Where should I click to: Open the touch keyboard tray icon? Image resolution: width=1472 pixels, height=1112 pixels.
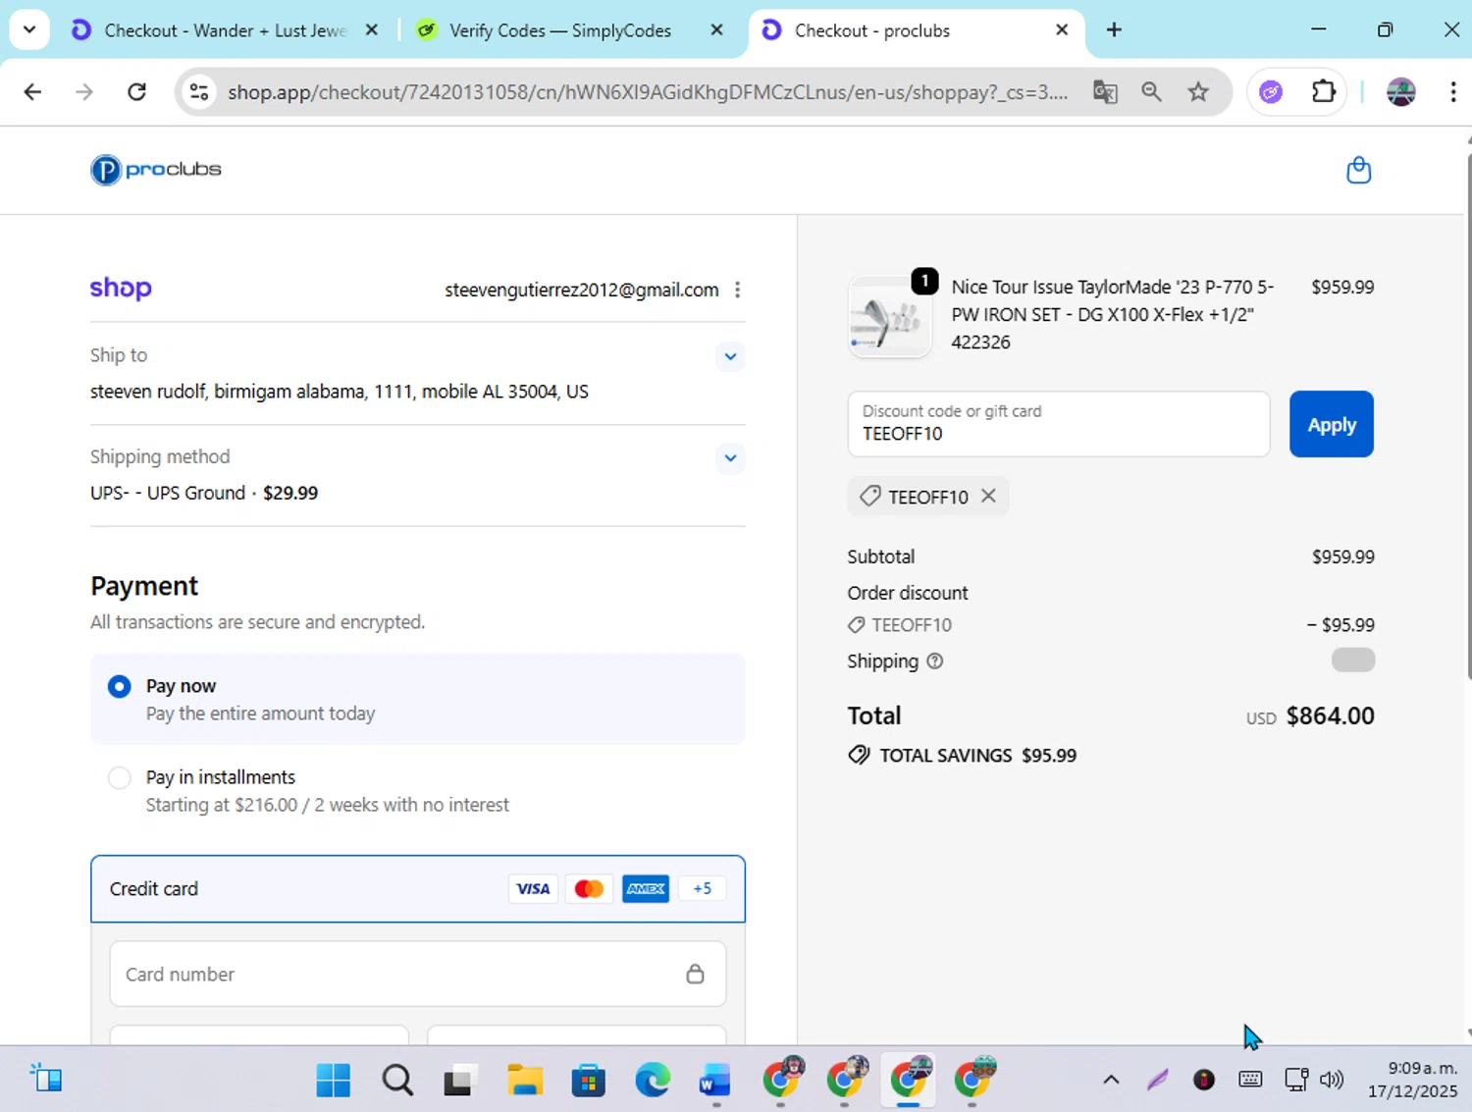point(1250,1080)
